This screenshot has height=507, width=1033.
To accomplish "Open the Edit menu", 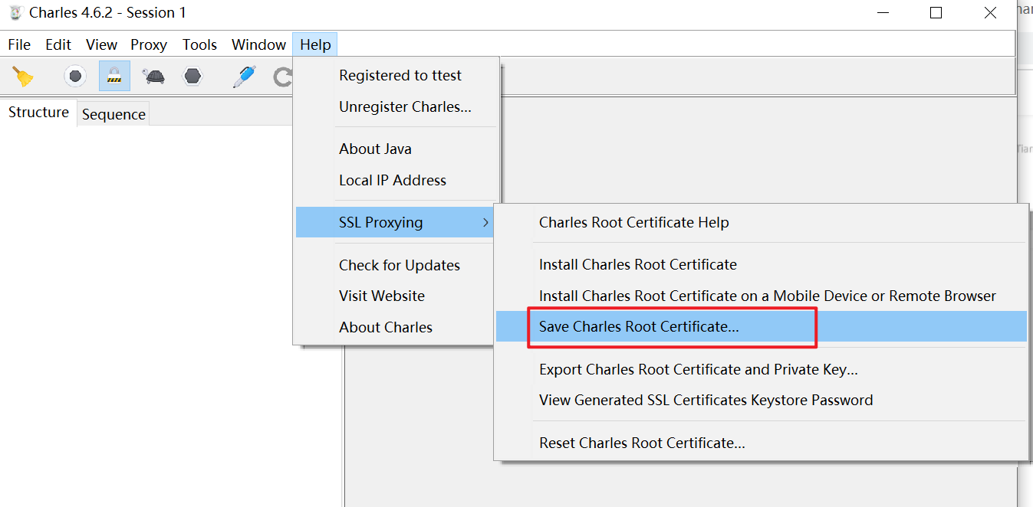I will [x=58, y=44].
